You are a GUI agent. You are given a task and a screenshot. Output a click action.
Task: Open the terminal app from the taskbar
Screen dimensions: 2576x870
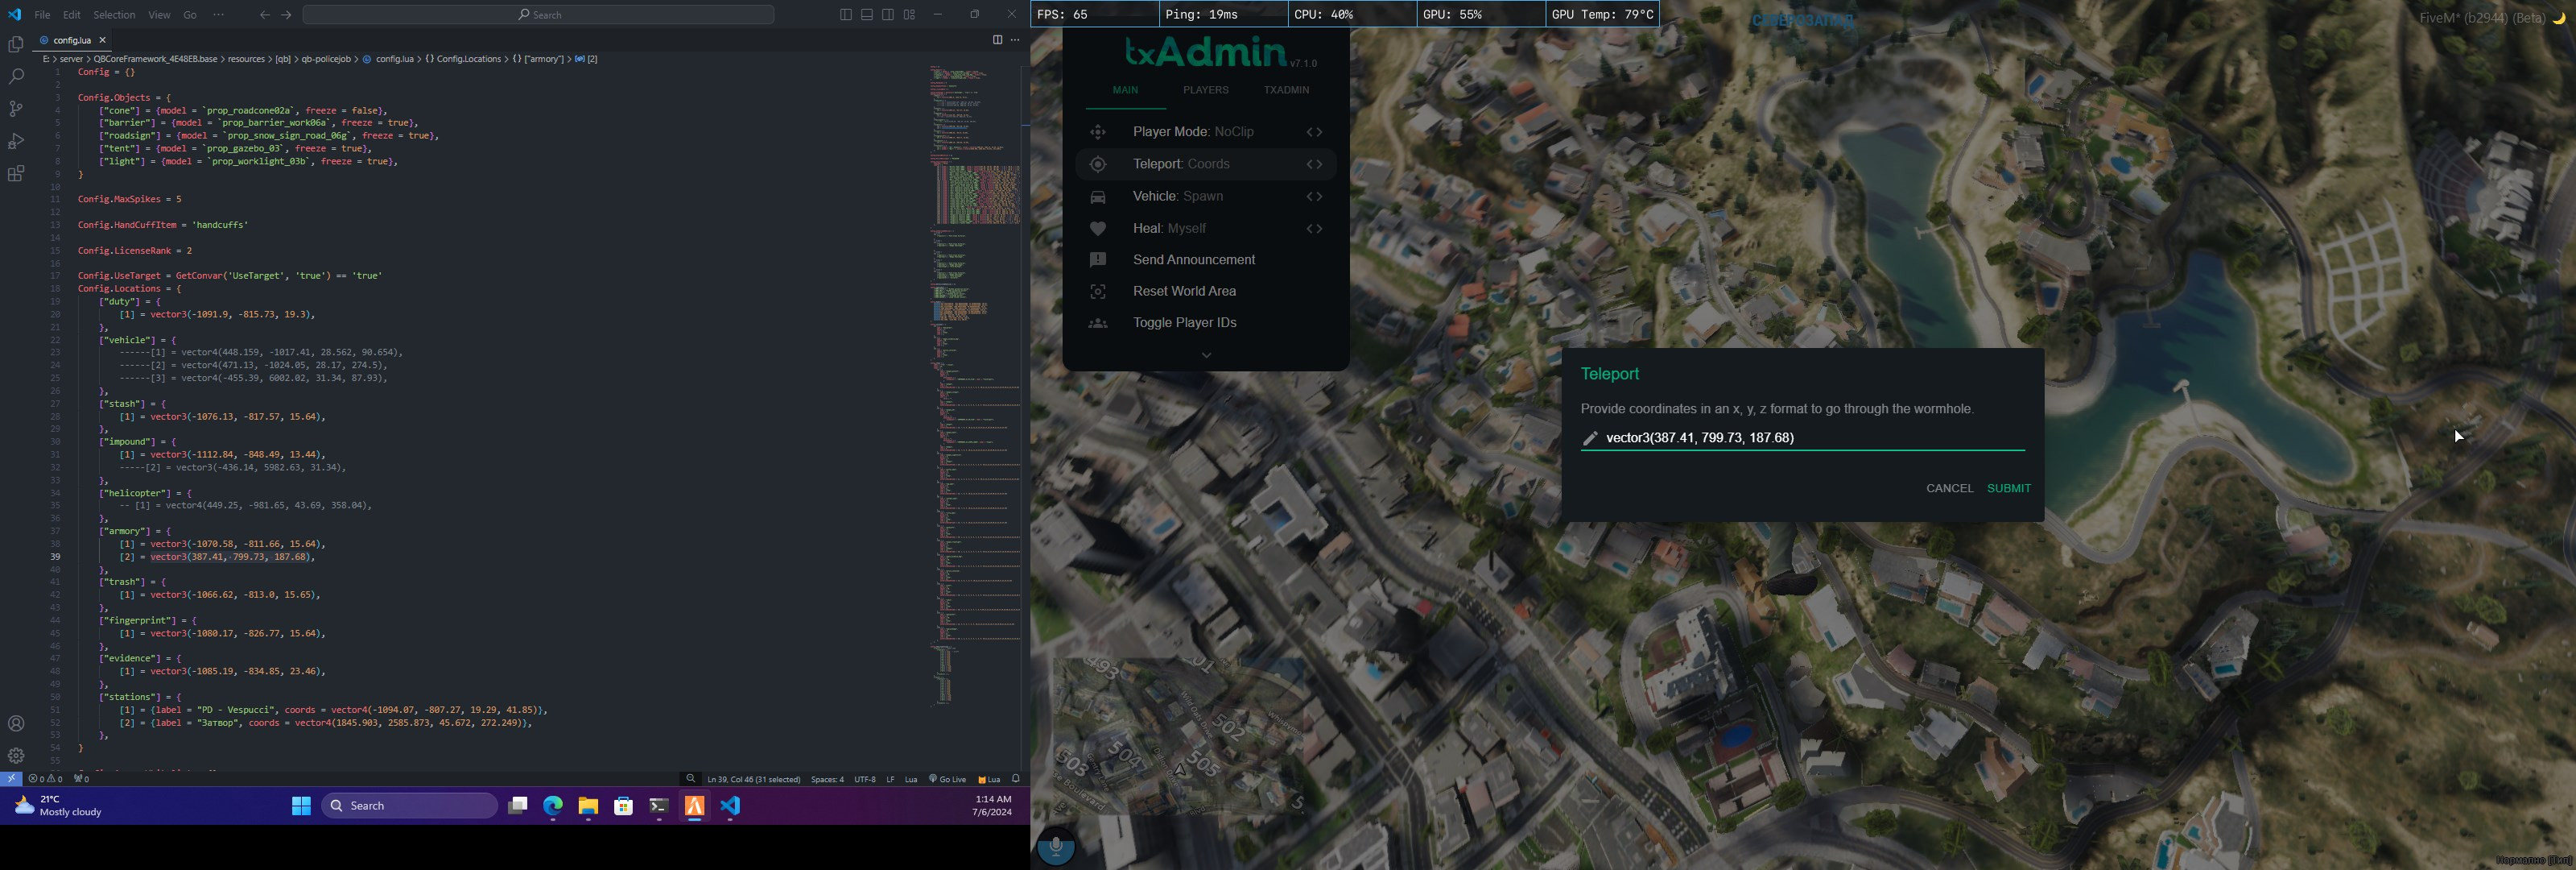tap(659, 806)
